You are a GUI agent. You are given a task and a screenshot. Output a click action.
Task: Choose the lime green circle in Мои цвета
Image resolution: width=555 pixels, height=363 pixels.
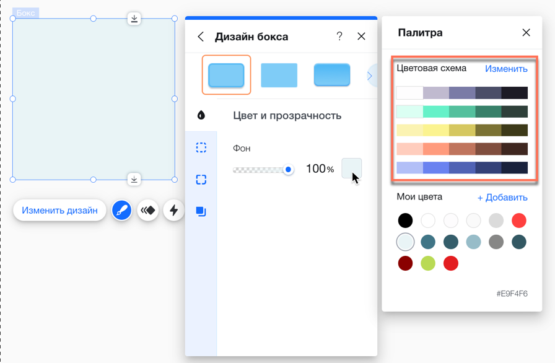pos(428,263)
